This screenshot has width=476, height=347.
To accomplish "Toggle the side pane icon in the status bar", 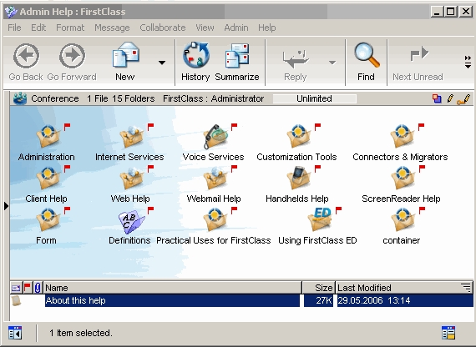I will tap(15, 333).
